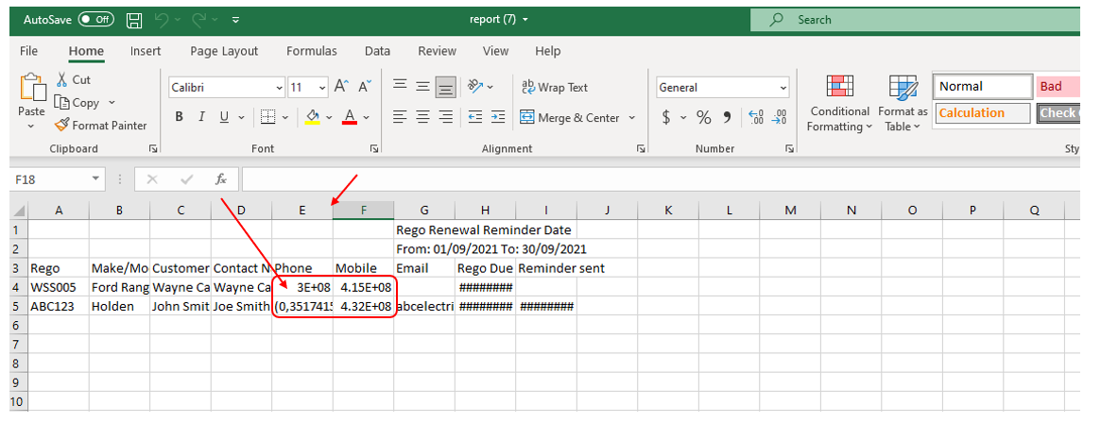Switch to the Insert tab
This screenshot has width=1101, height=423.
[146, 51]
